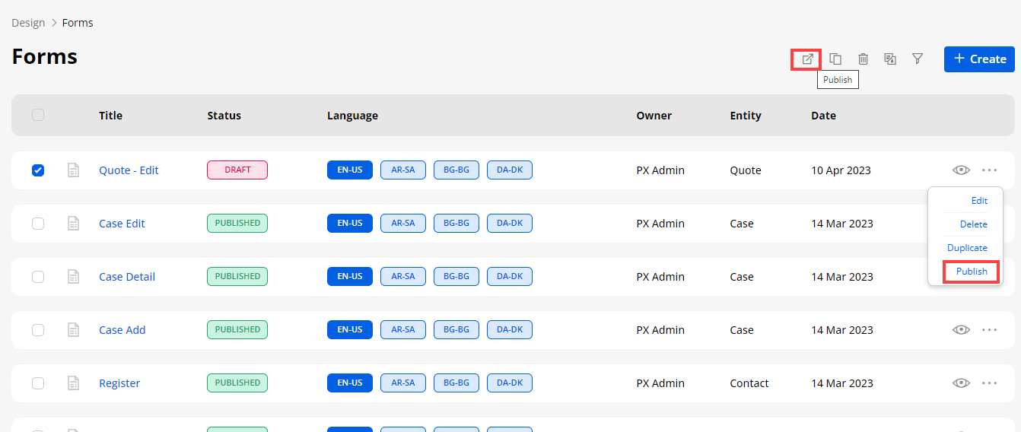This screenshot has height=432, width=1021.
Task: Click the Duplicate icon in the toolbar
Action: pos(835,59)
